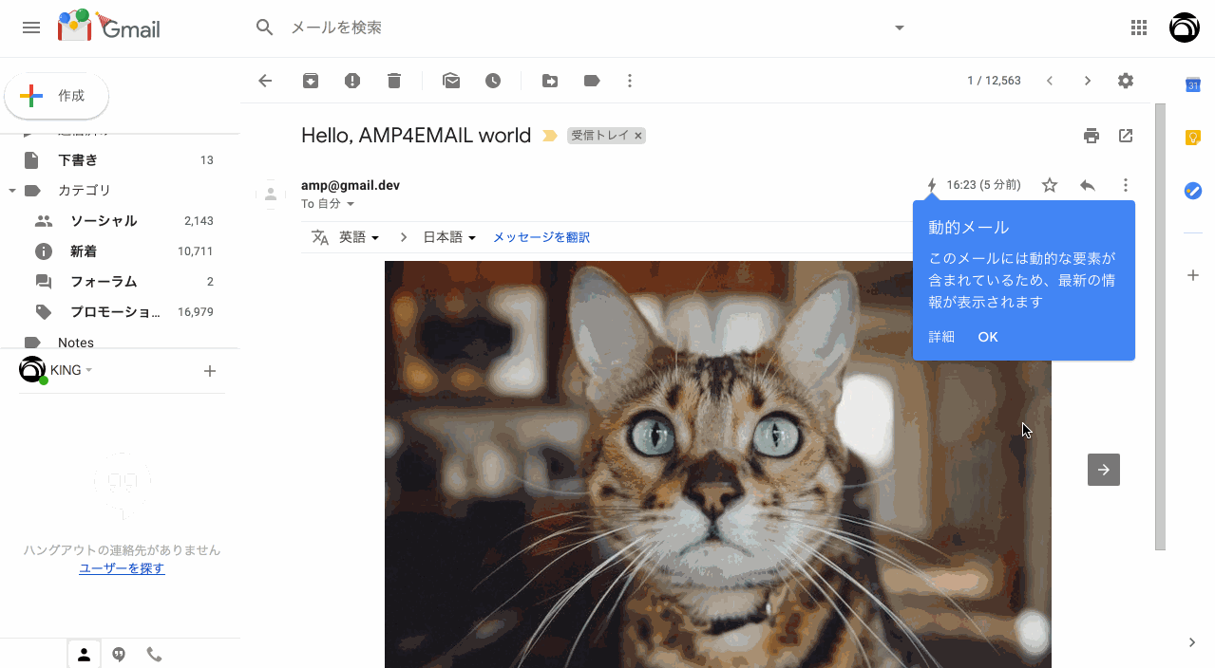Snooze the email
The height and width of the screenshot is (668, 1215).
(x=493, y=81)
